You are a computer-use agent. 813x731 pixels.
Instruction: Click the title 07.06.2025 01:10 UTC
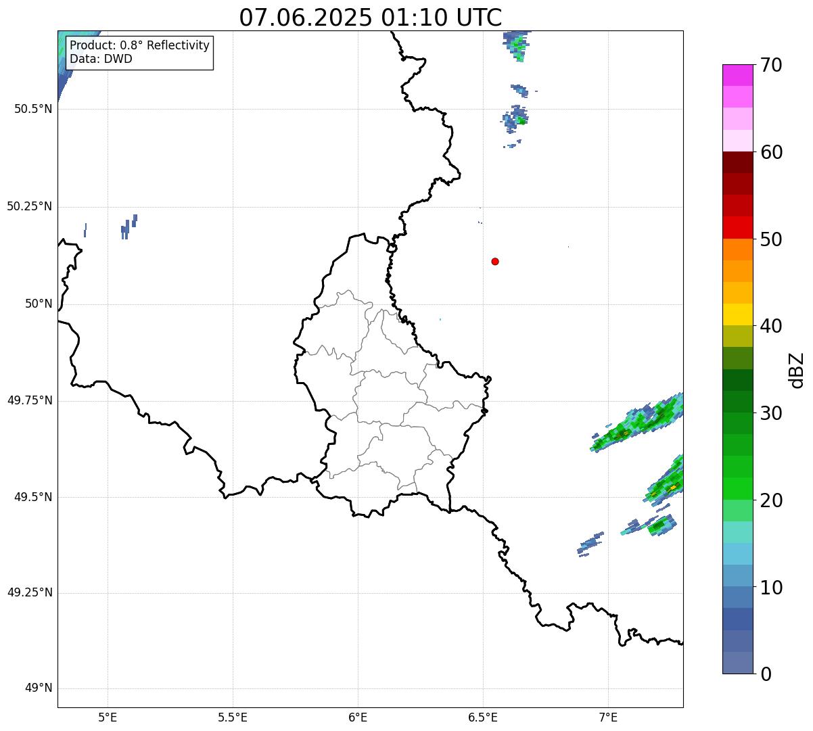[x=371, y=17]
